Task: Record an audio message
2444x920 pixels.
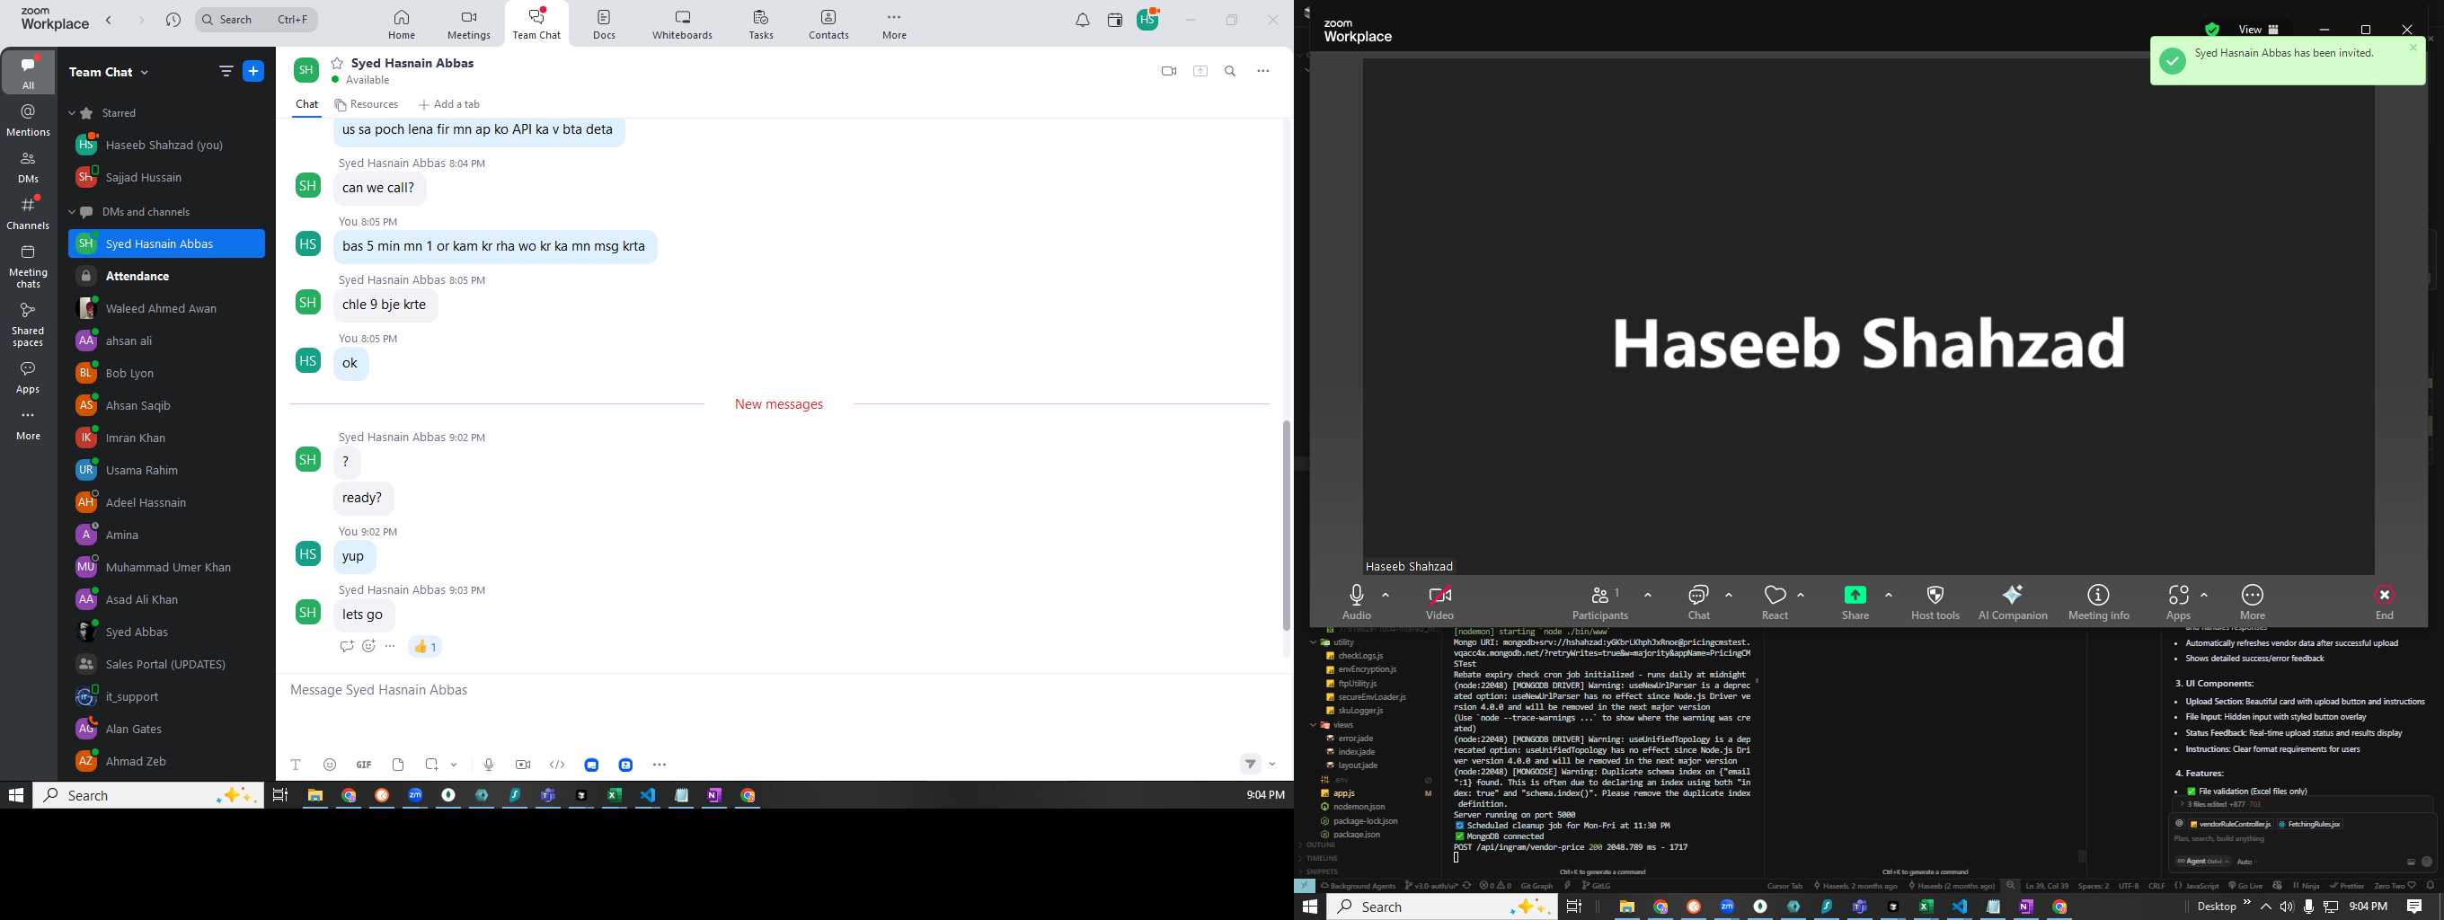Action: tap(488, 765)
